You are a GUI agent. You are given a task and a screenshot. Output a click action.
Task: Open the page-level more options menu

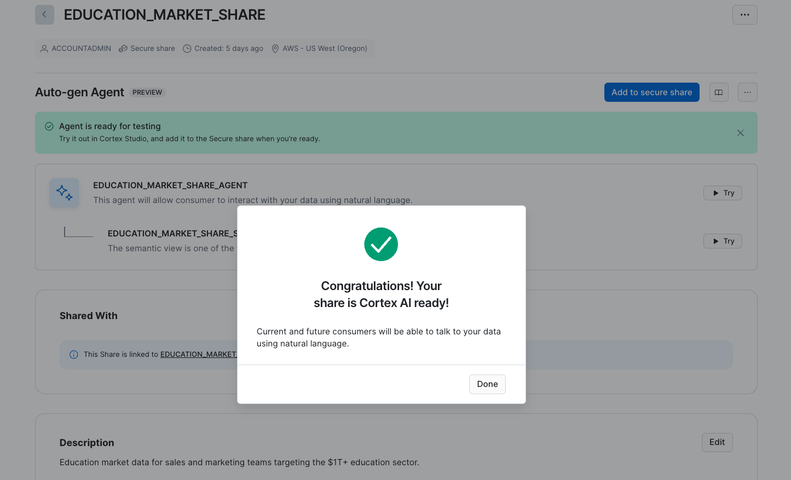[744, 15]
